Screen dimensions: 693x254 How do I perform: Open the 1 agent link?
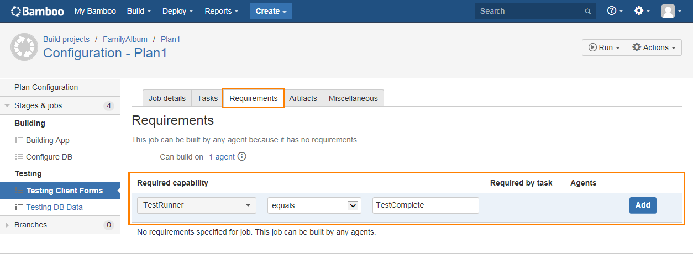(x=222, y=157)
